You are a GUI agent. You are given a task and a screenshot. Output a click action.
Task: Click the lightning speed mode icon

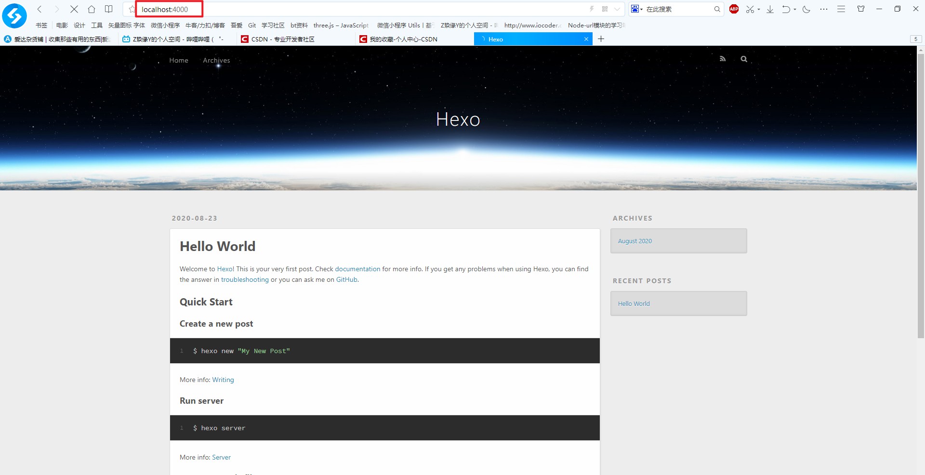pos(592,9)
